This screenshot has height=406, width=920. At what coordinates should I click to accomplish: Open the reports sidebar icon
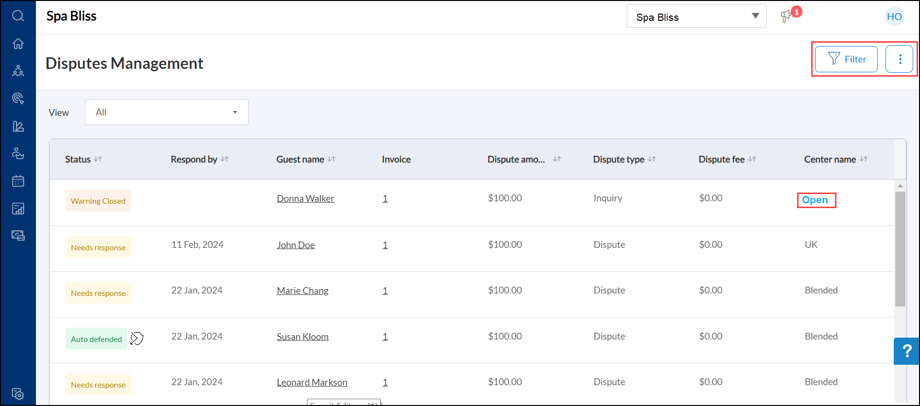18,209
